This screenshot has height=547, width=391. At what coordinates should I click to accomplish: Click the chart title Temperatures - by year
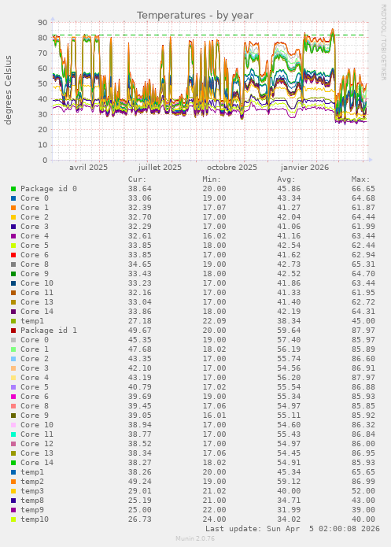coord(195,16)
